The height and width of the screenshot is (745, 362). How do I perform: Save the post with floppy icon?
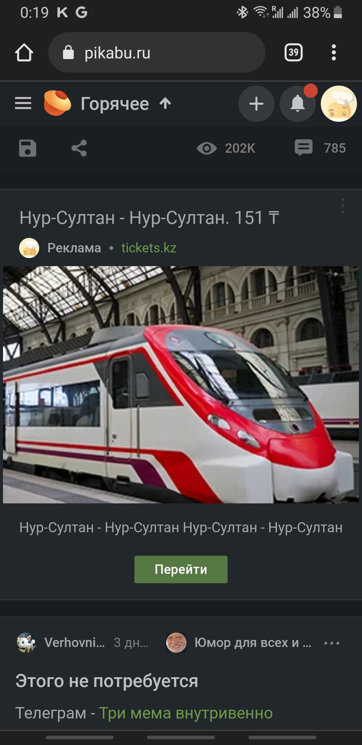27,148
